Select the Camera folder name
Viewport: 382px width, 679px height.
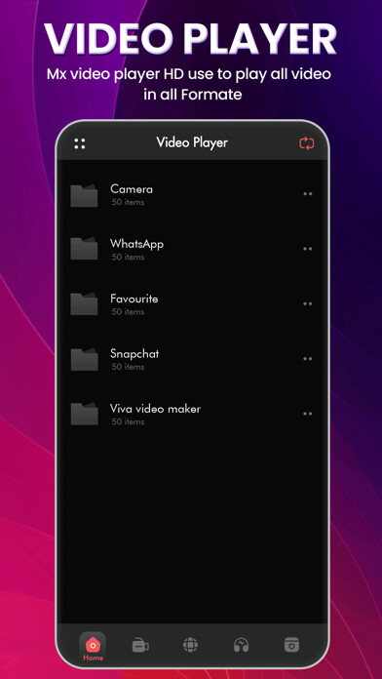132,189
